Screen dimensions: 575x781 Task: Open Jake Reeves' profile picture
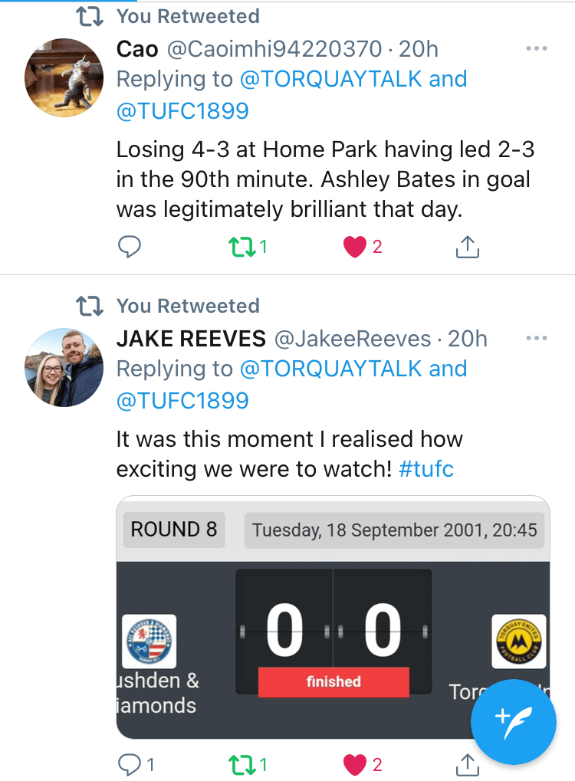(64, 367)
